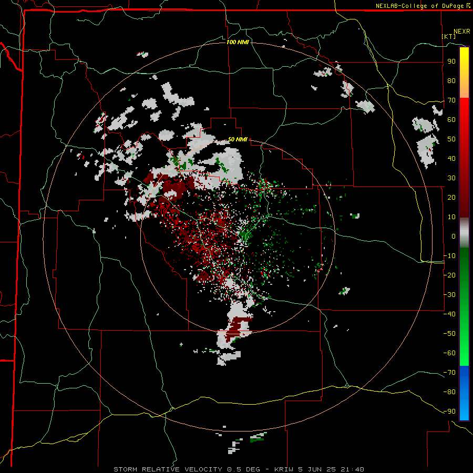Click the -80 tick label on the velocity scale
The image size is (473, 473).
[449, 392]
